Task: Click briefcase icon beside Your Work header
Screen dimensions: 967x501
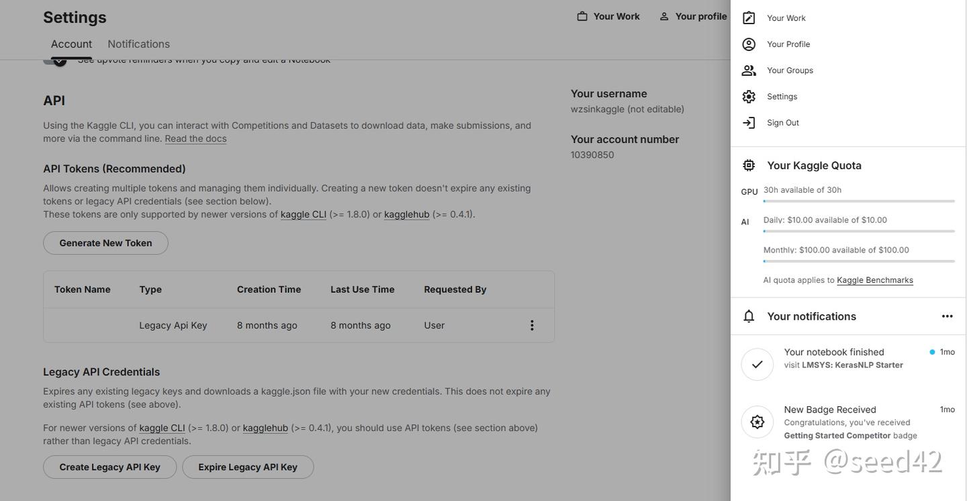Action: click(x=582, y=16)
